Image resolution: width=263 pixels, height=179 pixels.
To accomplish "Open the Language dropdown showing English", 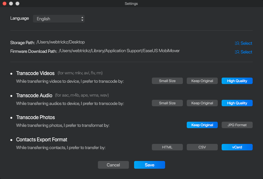I will [59, 19].
